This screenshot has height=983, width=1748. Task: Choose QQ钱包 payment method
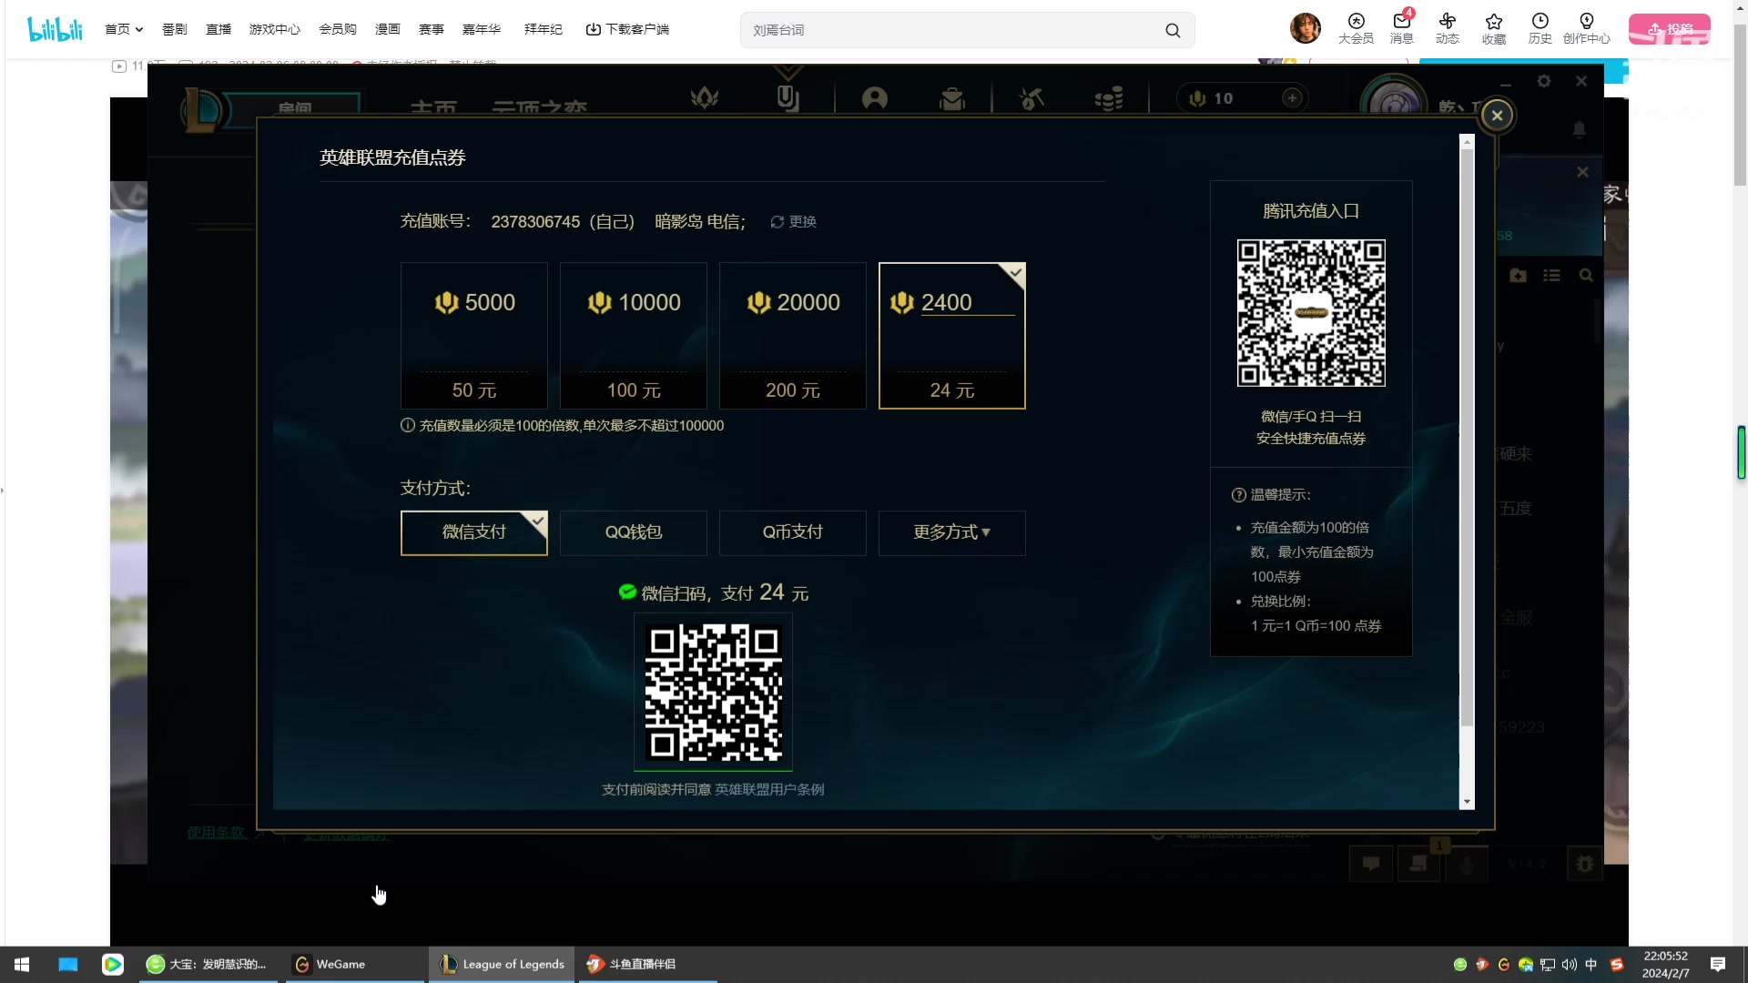point(634,532)
